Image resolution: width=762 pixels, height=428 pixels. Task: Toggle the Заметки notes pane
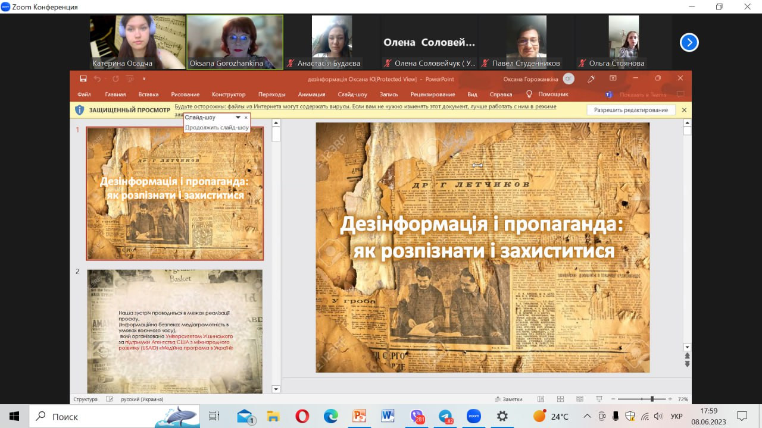tap(508, 399)
